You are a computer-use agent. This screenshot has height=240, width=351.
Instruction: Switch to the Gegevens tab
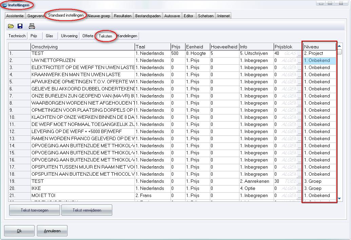point(36,16)
